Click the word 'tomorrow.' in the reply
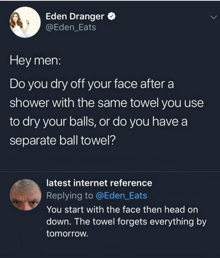Viewport: 220px width, 258px height. tap(66, 234)
